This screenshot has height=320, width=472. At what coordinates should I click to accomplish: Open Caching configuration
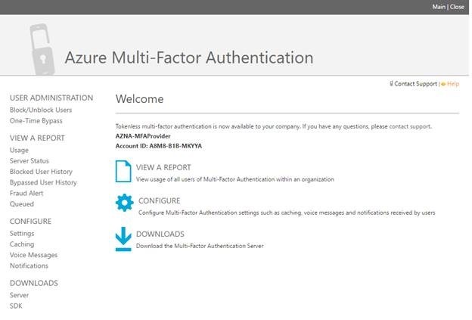tap(22, 244)
